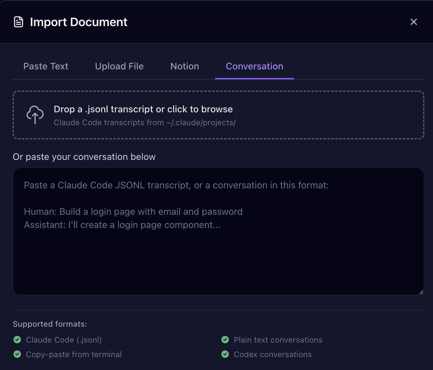Click inside the conversation paste textarea
This screenshot has width=433, height=370.
[x=218, y=231]
